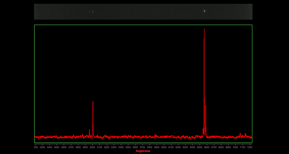Click the small peak left of 5000

click(x=89, y=130)
